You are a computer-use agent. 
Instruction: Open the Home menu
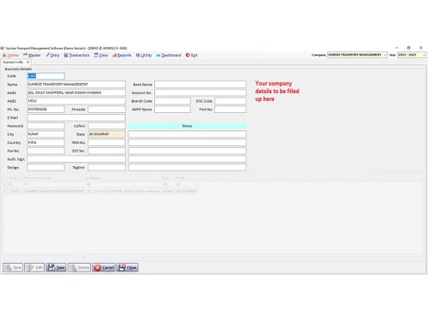pyautogui.click(x=11, y=55)
